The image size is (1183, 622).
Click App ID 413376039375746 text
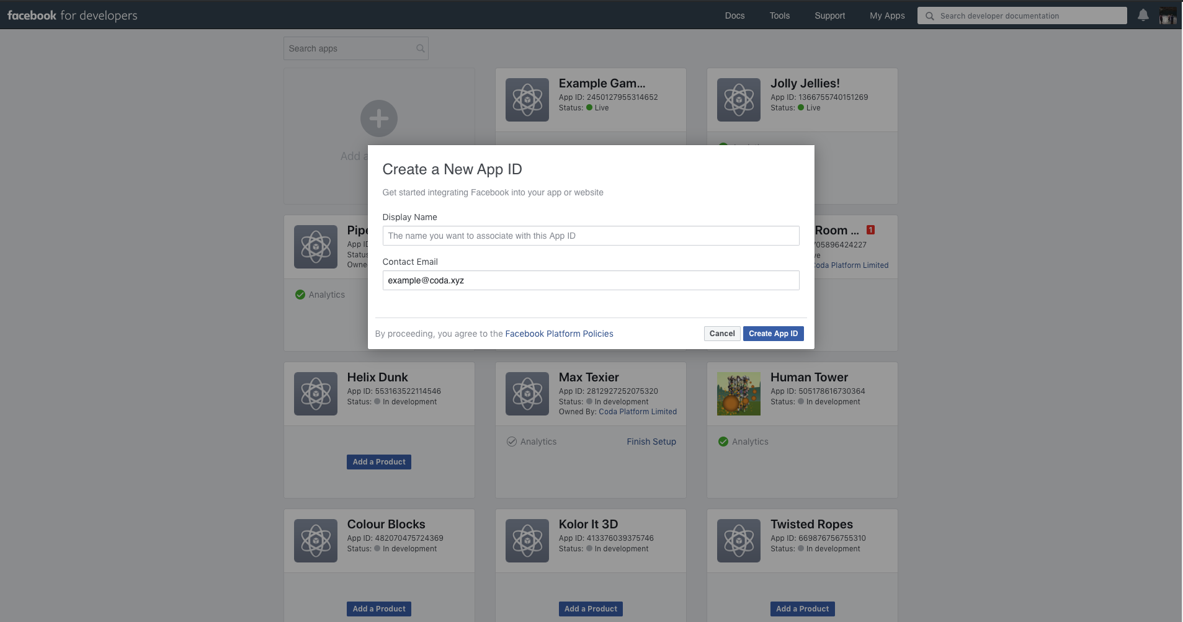pos(606,538)
